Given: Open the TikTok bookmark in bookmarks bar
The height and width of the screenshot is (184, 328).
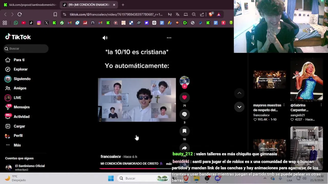Looking at the screenshot, I should pyautogui.click(x=31, y=23).
